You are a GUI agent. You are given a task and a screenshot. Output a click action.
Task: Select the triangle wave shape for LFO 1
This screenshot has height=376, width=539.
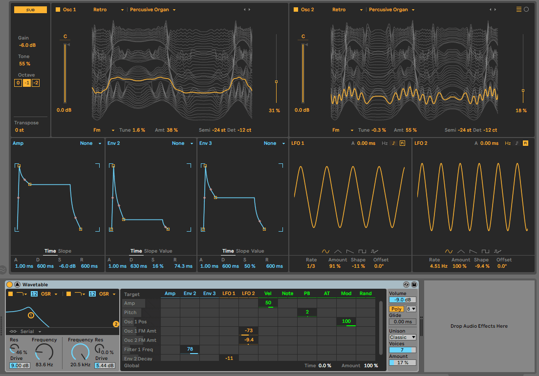coord(338,251)
